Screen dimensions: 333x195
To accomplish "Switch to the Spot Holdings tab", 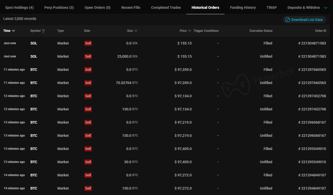I will [x=19, y=8].
